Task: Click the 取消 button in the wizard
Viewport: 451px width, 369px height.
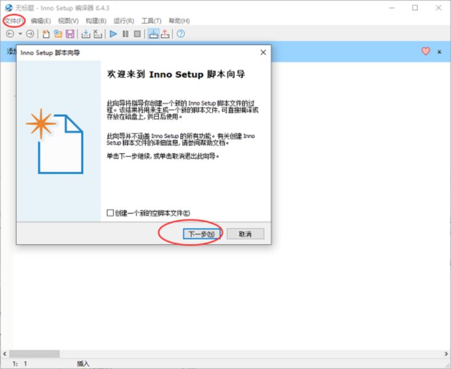Action: coord(245,234)
